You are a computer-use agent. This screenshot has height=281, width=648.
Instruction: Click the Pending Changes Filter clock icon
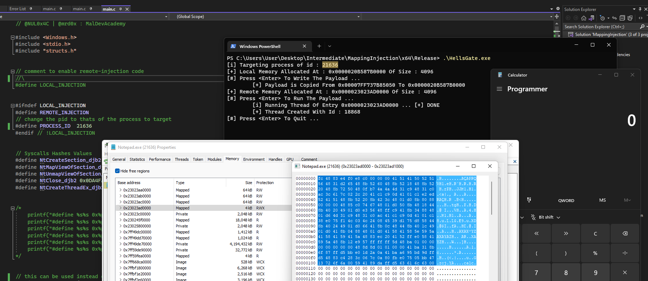point(602,18)
